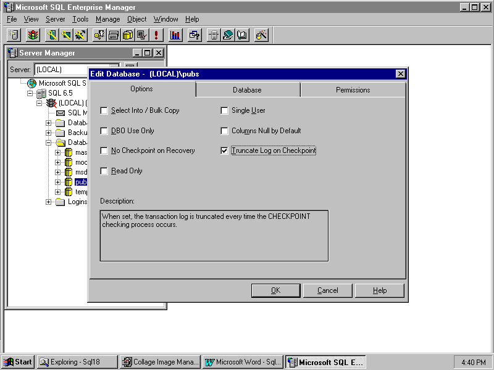Click the red exclamation mark toolbar icon
Screen dimensions: 494x370
(x=157, y=35)
